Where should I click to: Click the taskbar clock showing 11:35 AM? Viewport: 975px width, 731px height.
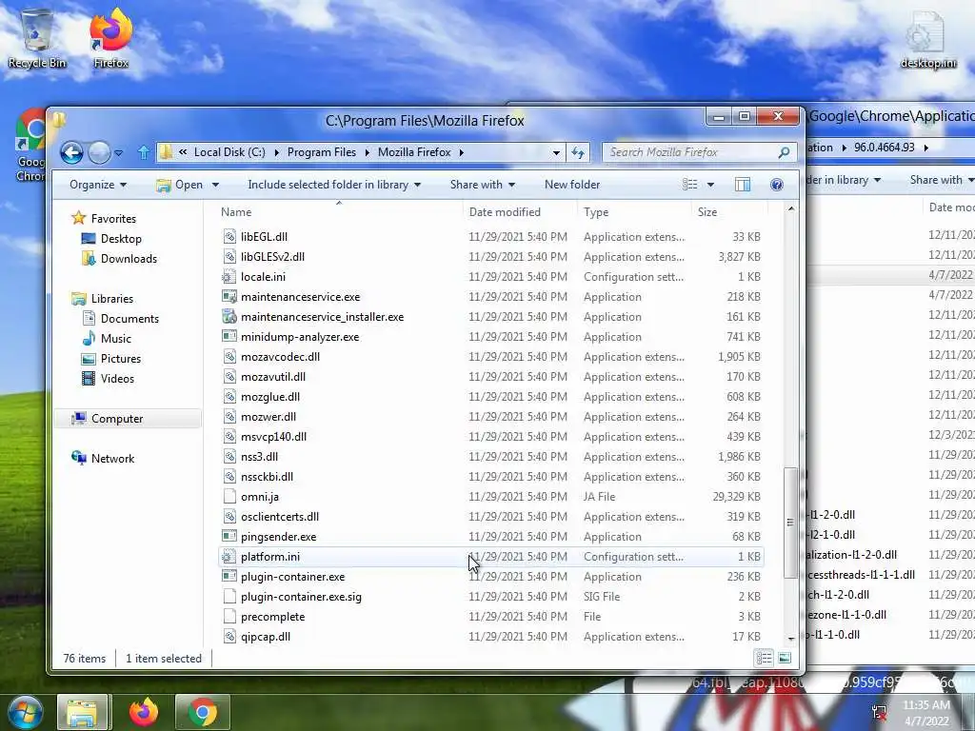point(926,713)
